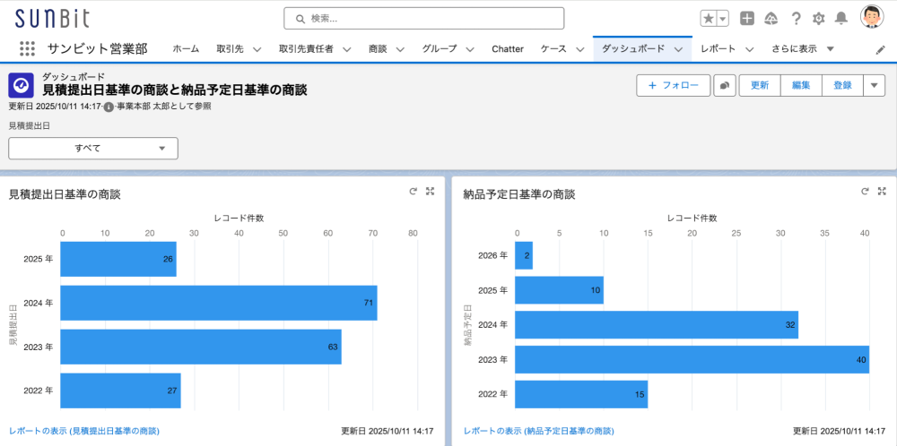Click the pencil icon to edit navigation

(x=880, y=49)
